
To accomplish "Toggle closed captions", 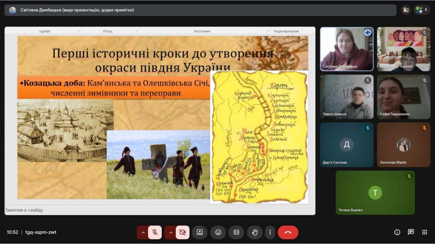I will (236, 232).
